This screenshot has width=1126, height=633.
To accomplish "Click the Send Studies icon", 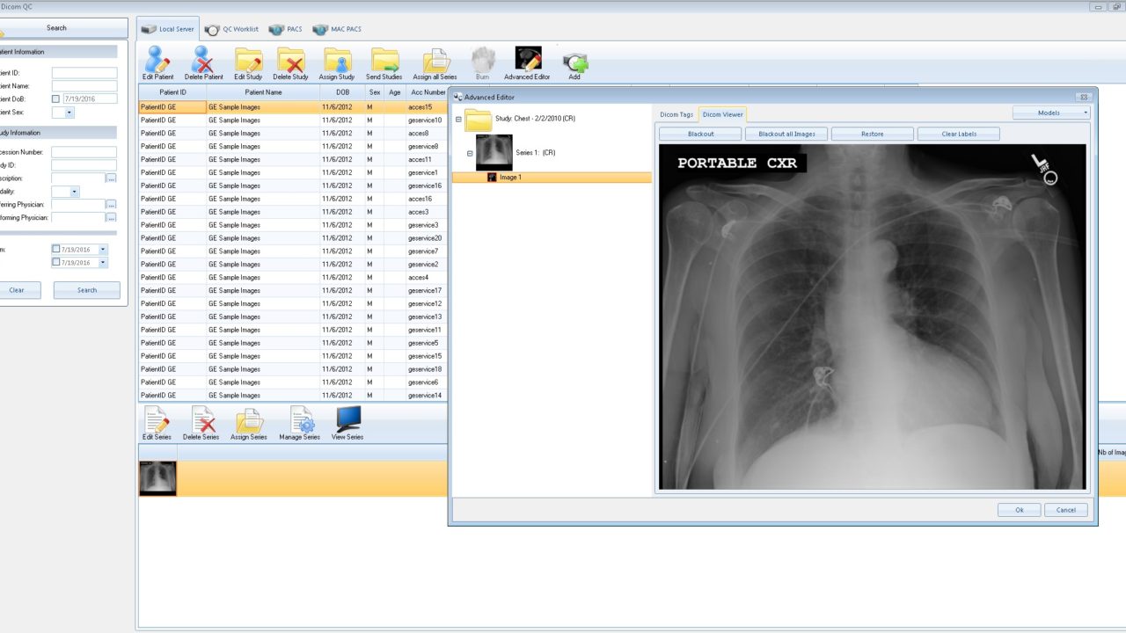I will pyautogui.click(x=384, y=62).
